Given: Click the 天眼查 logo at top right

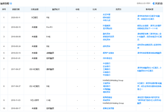Looking at the screenshot, I should (x=157, y=4).
